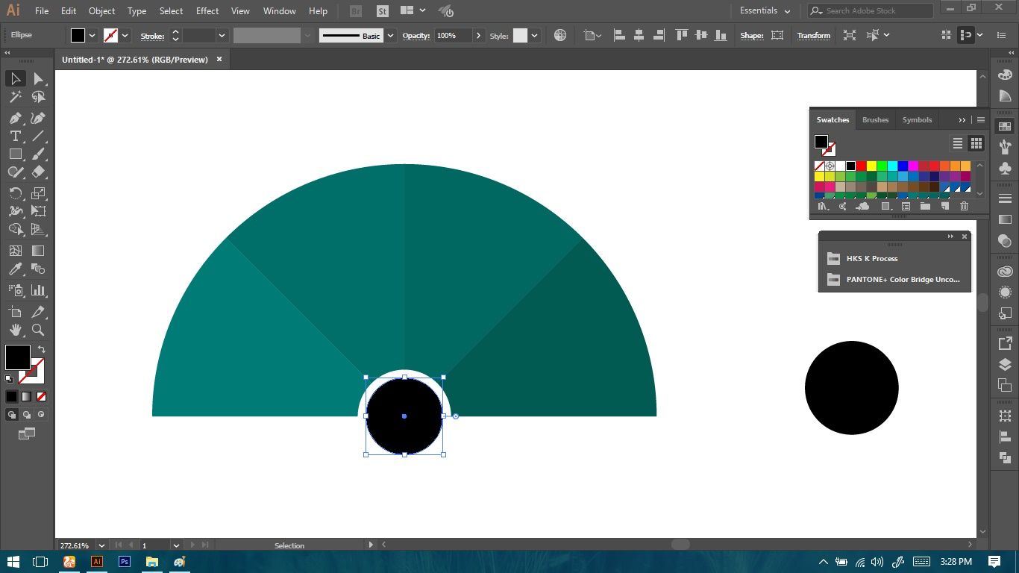Select the Direct Selection tool
Image resolution: width=1019 pixels, height=573 pixels.
(x=38, y=78)
